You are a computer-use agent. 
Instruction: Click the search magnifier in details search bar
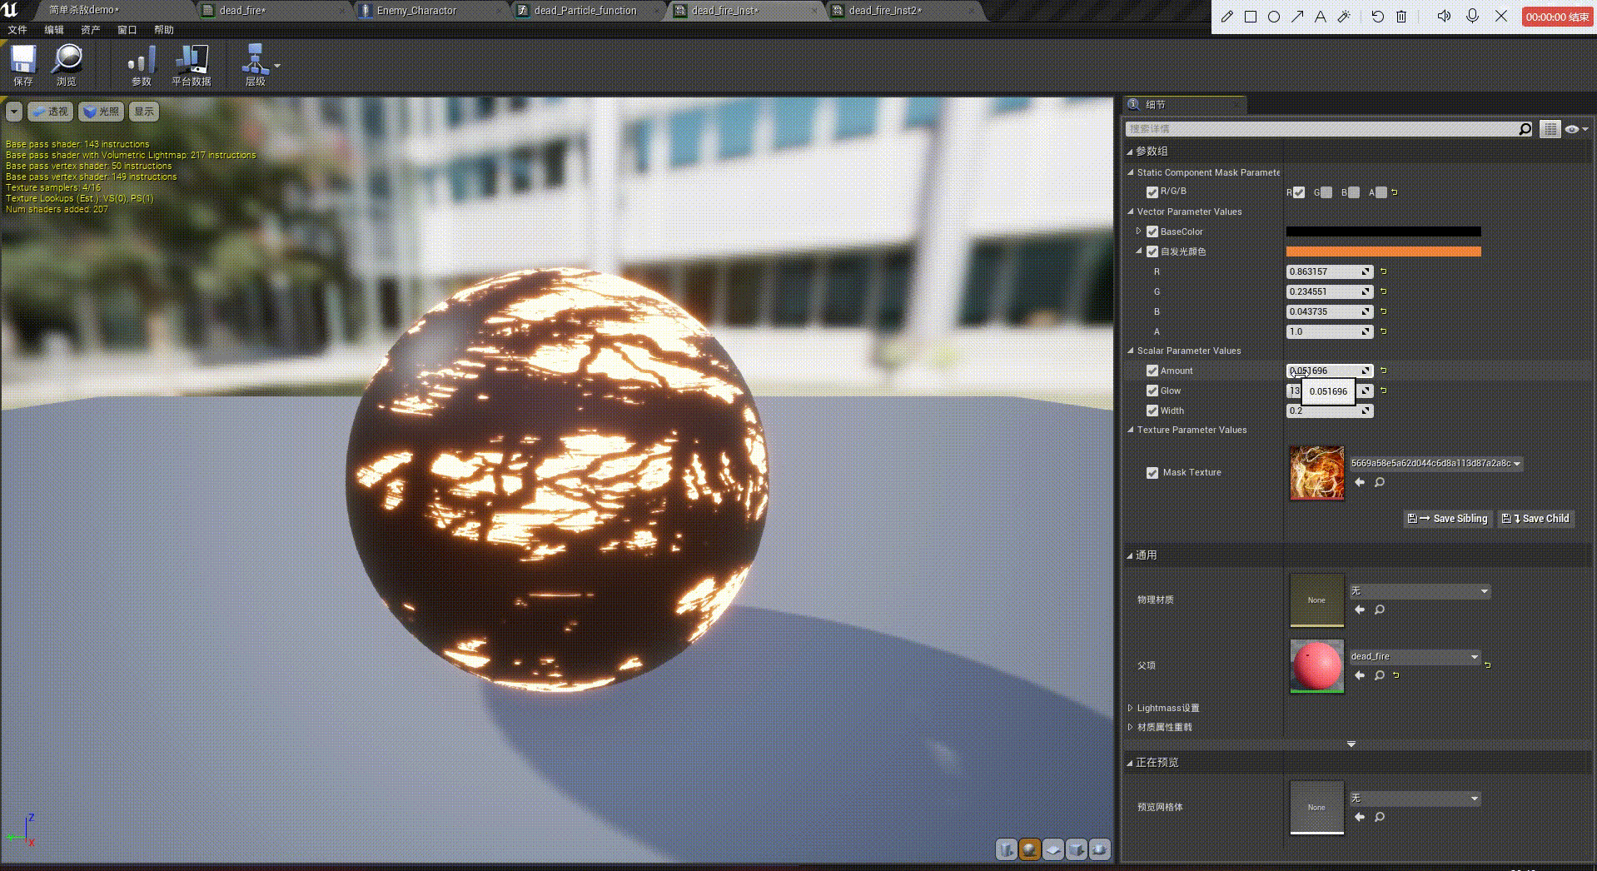[x=1525, y=129]
